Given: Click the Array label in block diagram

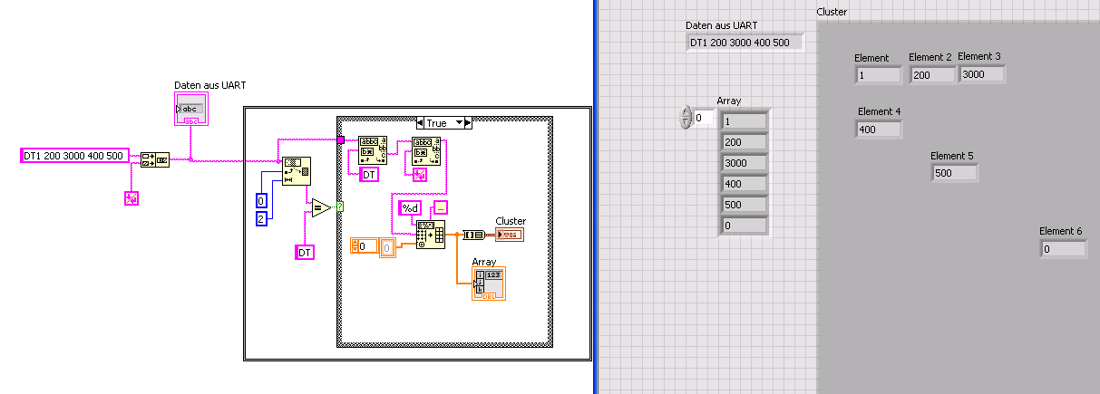Looking at the screenshot, I should [x=484, y=261].
